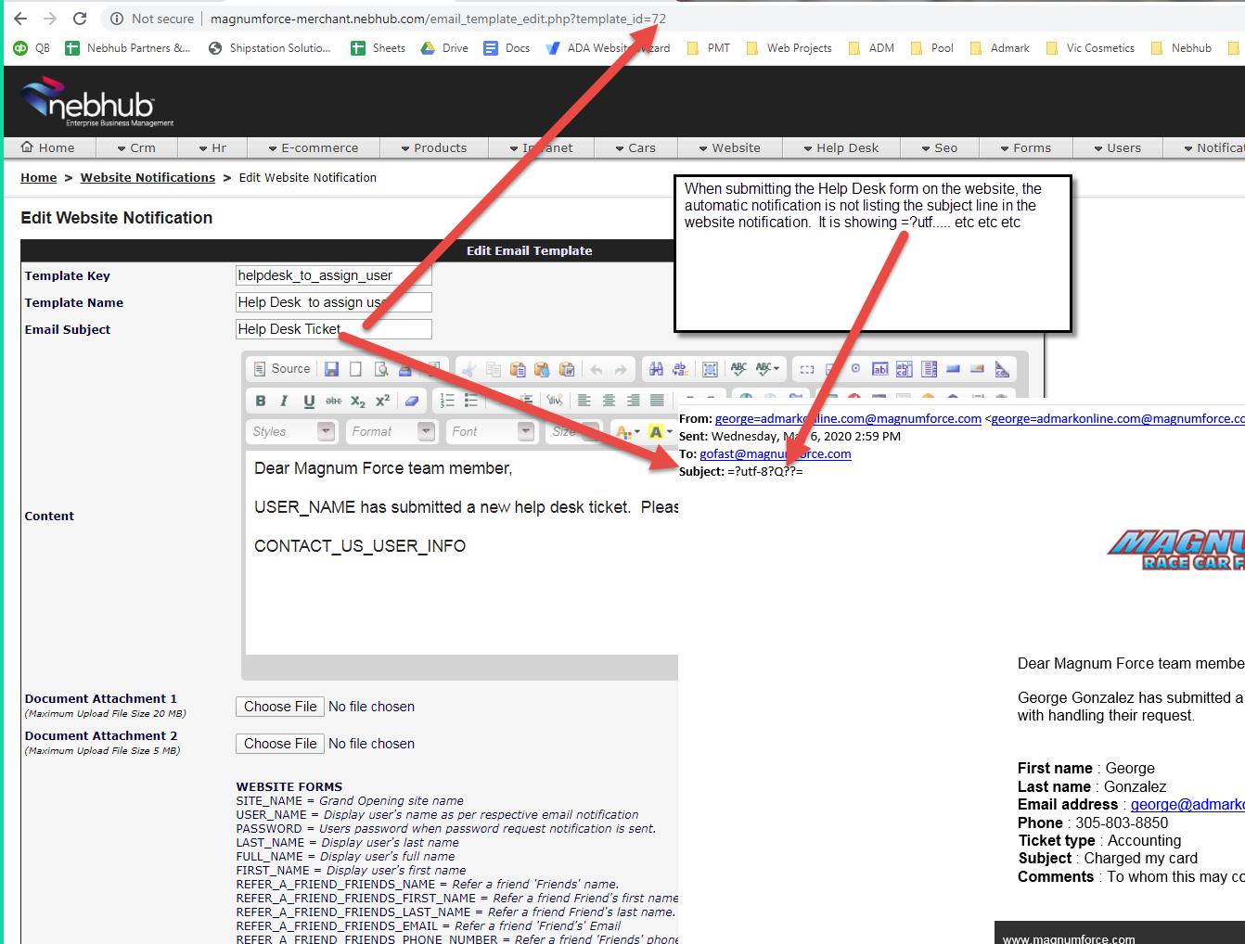Open the Font dropdown
The image size is (1245, 944).
pyautogui.click(x=492, y=431)
